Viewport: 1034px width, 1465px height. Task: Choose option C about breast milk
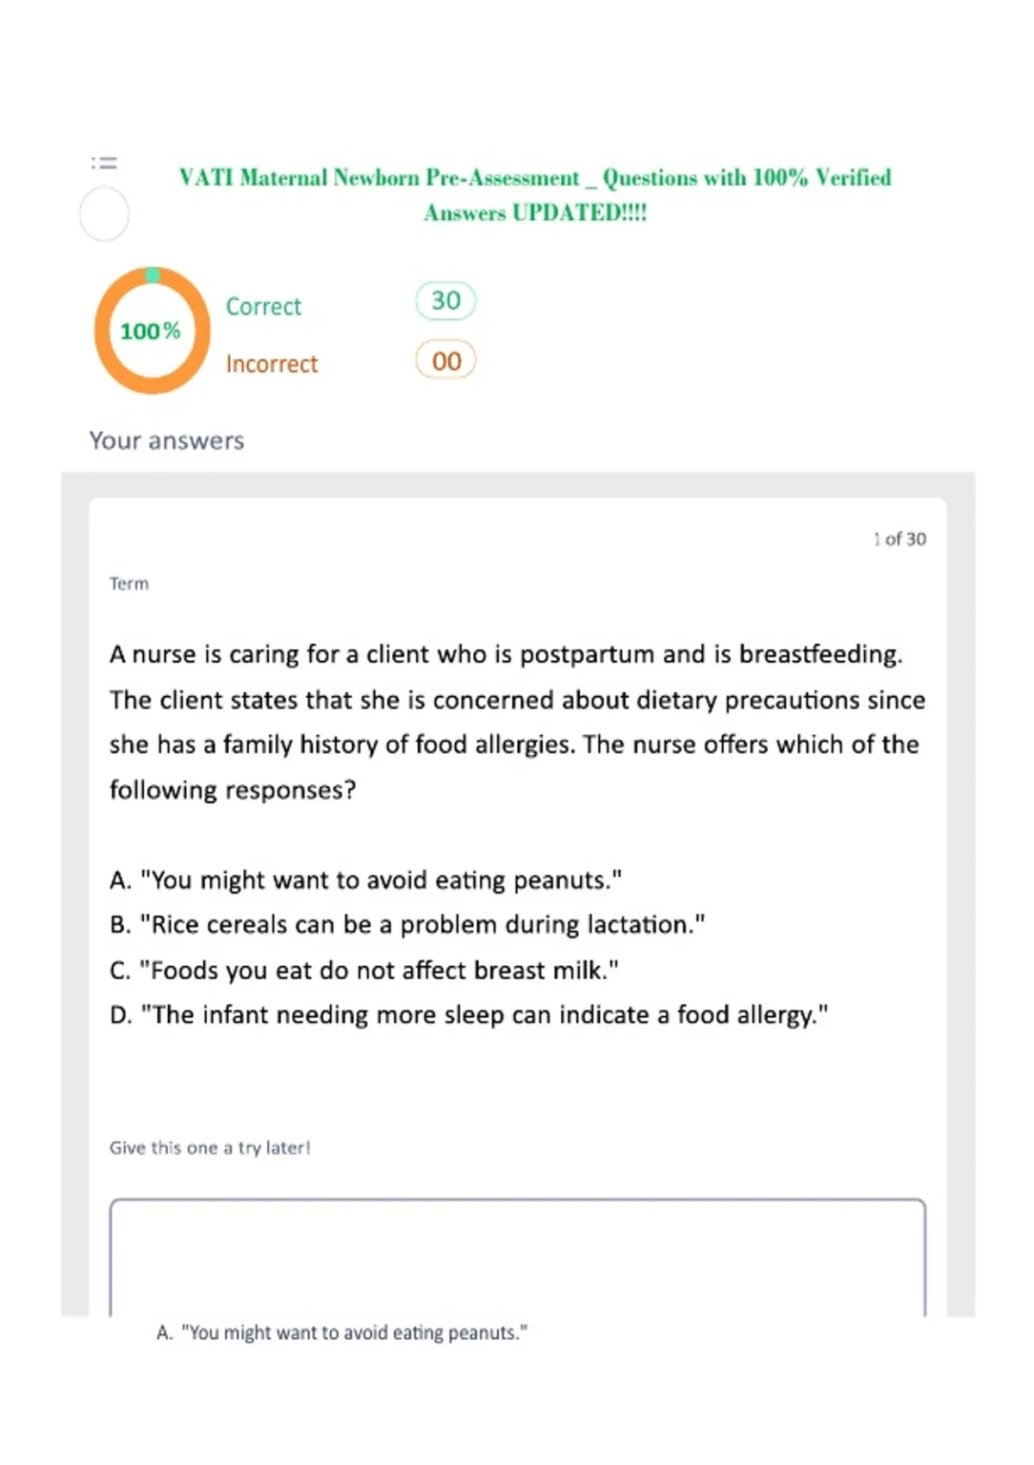[364, 970]
